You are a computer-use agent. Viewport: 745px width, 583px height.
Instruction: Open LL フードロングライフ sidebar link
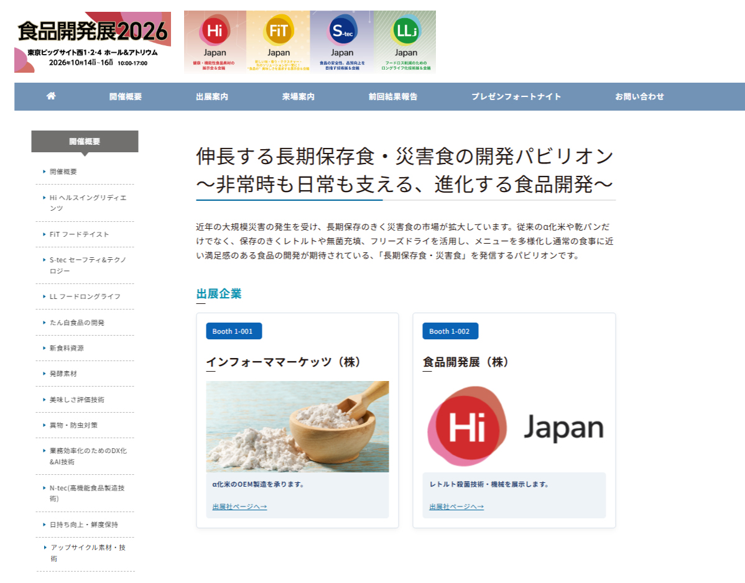(x=85, y=296)
